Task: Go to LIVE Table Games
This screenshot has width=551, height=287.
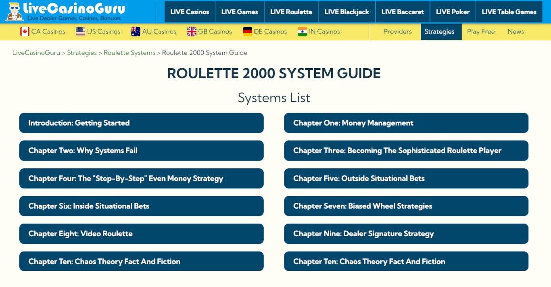Action: (509, 12)
